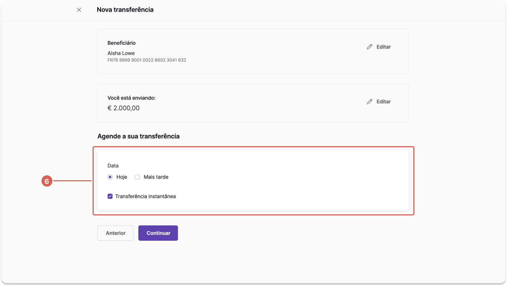Viewport: 507px width, 286px height.
Task: Click the pencil icon beside Beneficiário Editar
Action: click(x=369, y=47)
